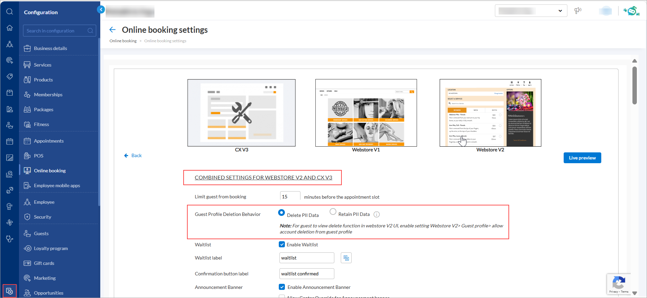
Task: Click the info icon next to Retain PII Data
Action: point(376,215)
